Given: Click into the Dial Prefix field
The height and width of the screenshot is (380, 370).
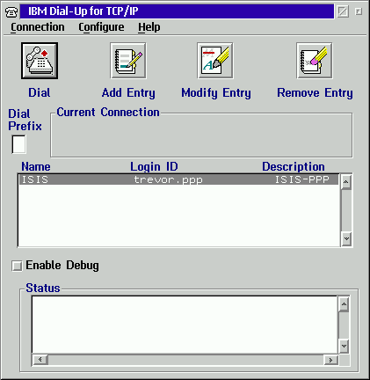Looking at the screenshot, I should tap(19, 144).
